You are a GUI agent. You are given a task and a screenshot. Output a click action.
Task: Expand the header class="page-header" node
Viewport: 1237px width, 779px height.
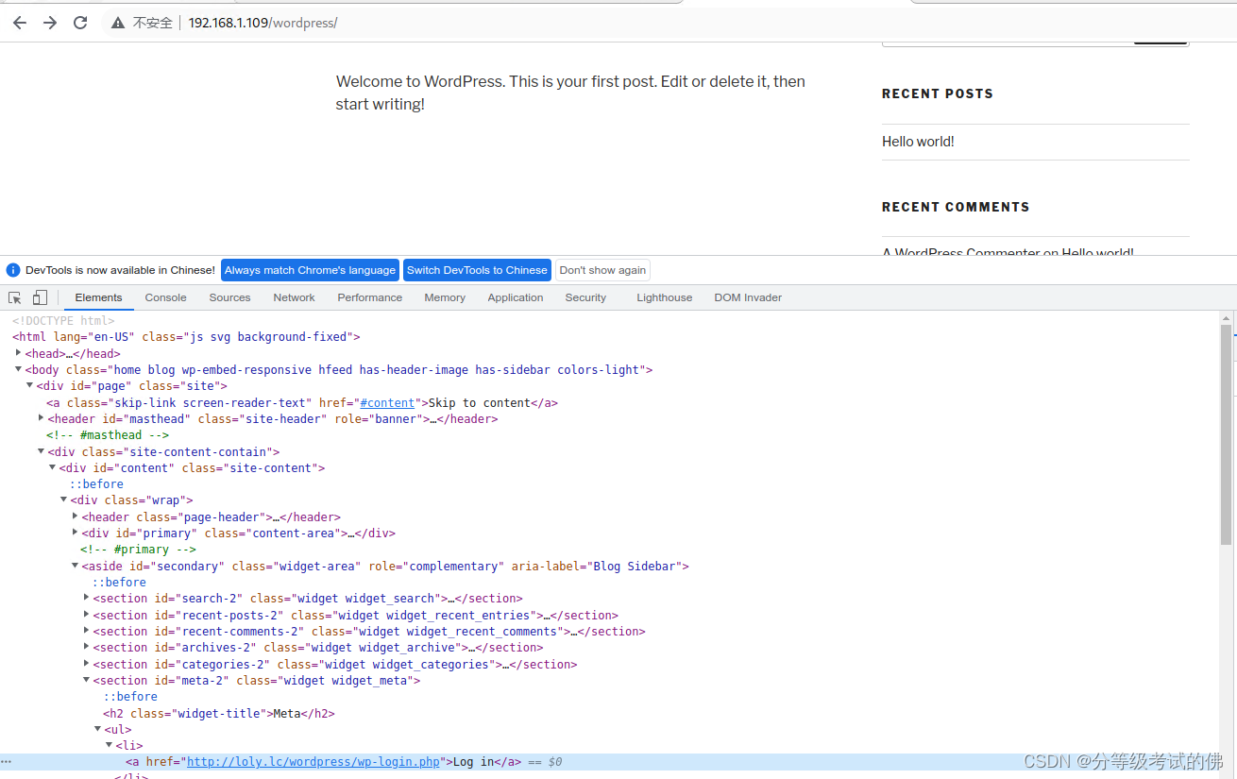[76, 517]
